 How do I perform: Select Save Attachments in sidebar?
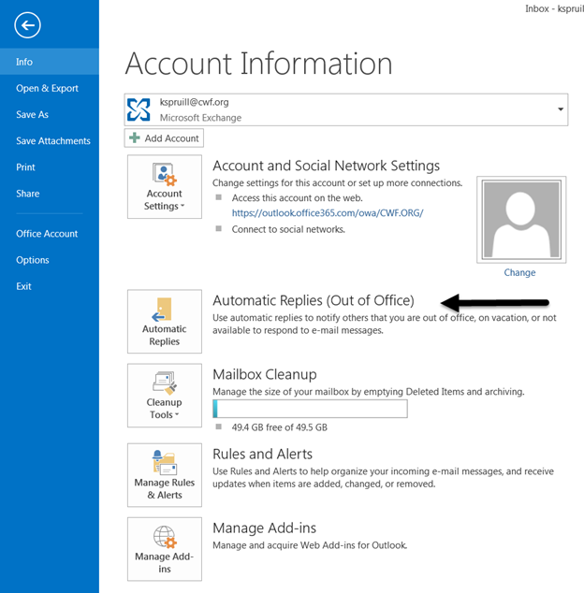[x=50, y=140]
